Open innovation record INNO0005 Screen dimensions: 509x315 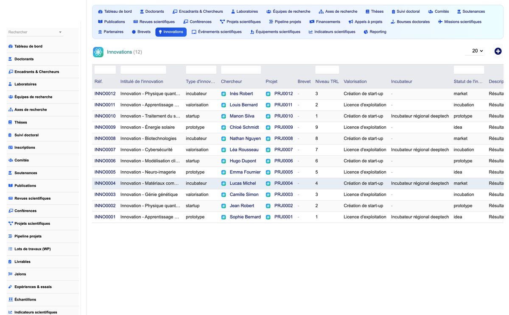tap(105, 172)
